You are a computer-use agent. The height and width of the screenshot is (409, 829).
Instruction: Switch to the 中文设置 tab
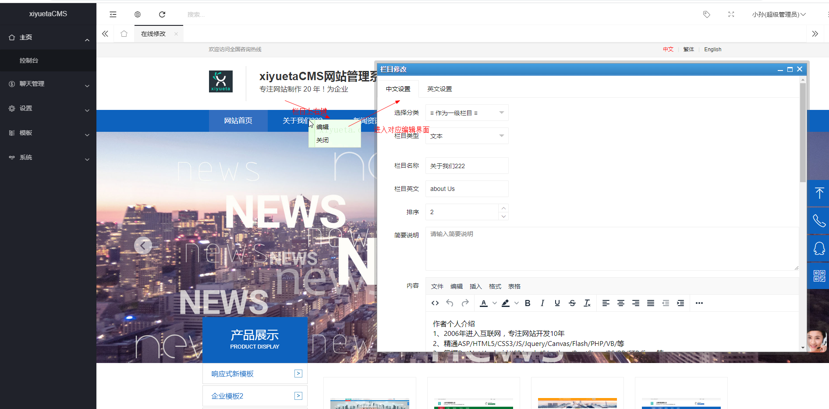(398, 89)
